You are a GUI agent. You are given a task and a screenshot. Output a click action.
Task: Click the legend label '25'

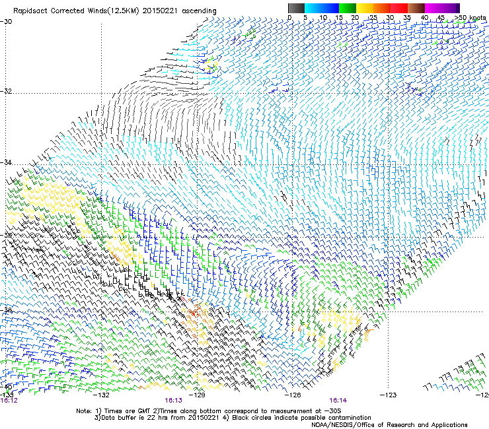click(373, 18)
